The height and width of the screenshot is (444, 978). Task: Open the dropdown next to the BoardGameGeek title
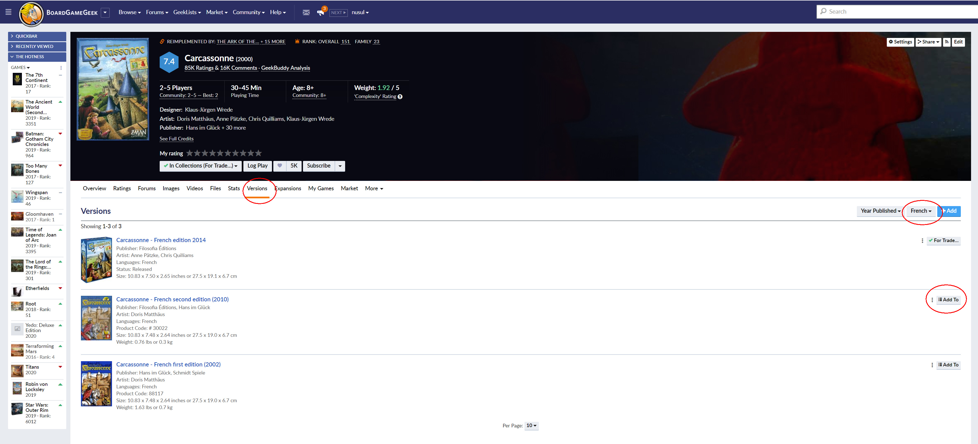click(x=105, y=12)
